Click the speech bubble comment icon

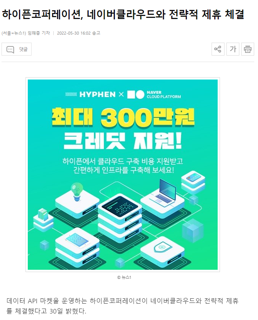[x=10, y=49]
